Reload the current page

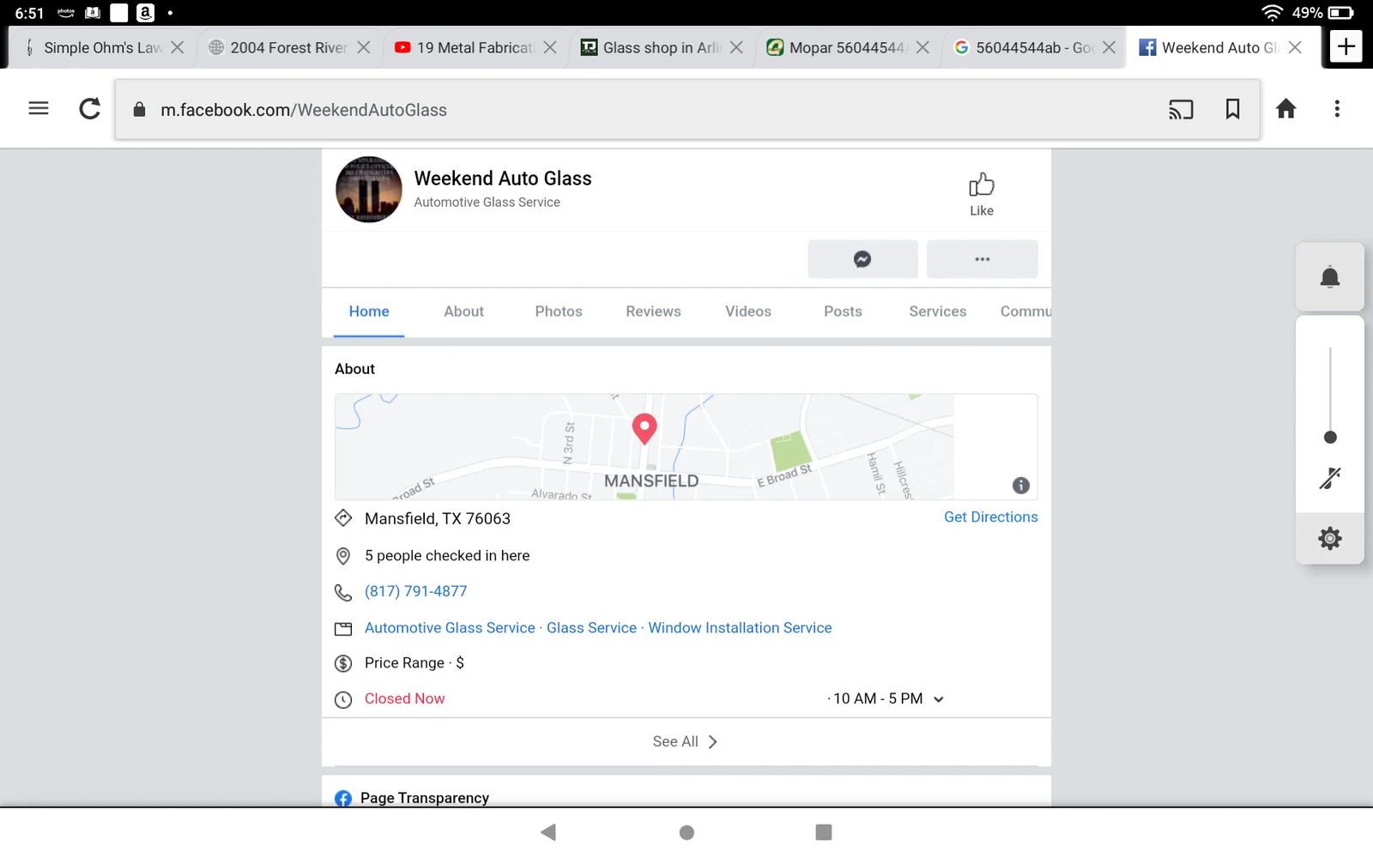89,109
